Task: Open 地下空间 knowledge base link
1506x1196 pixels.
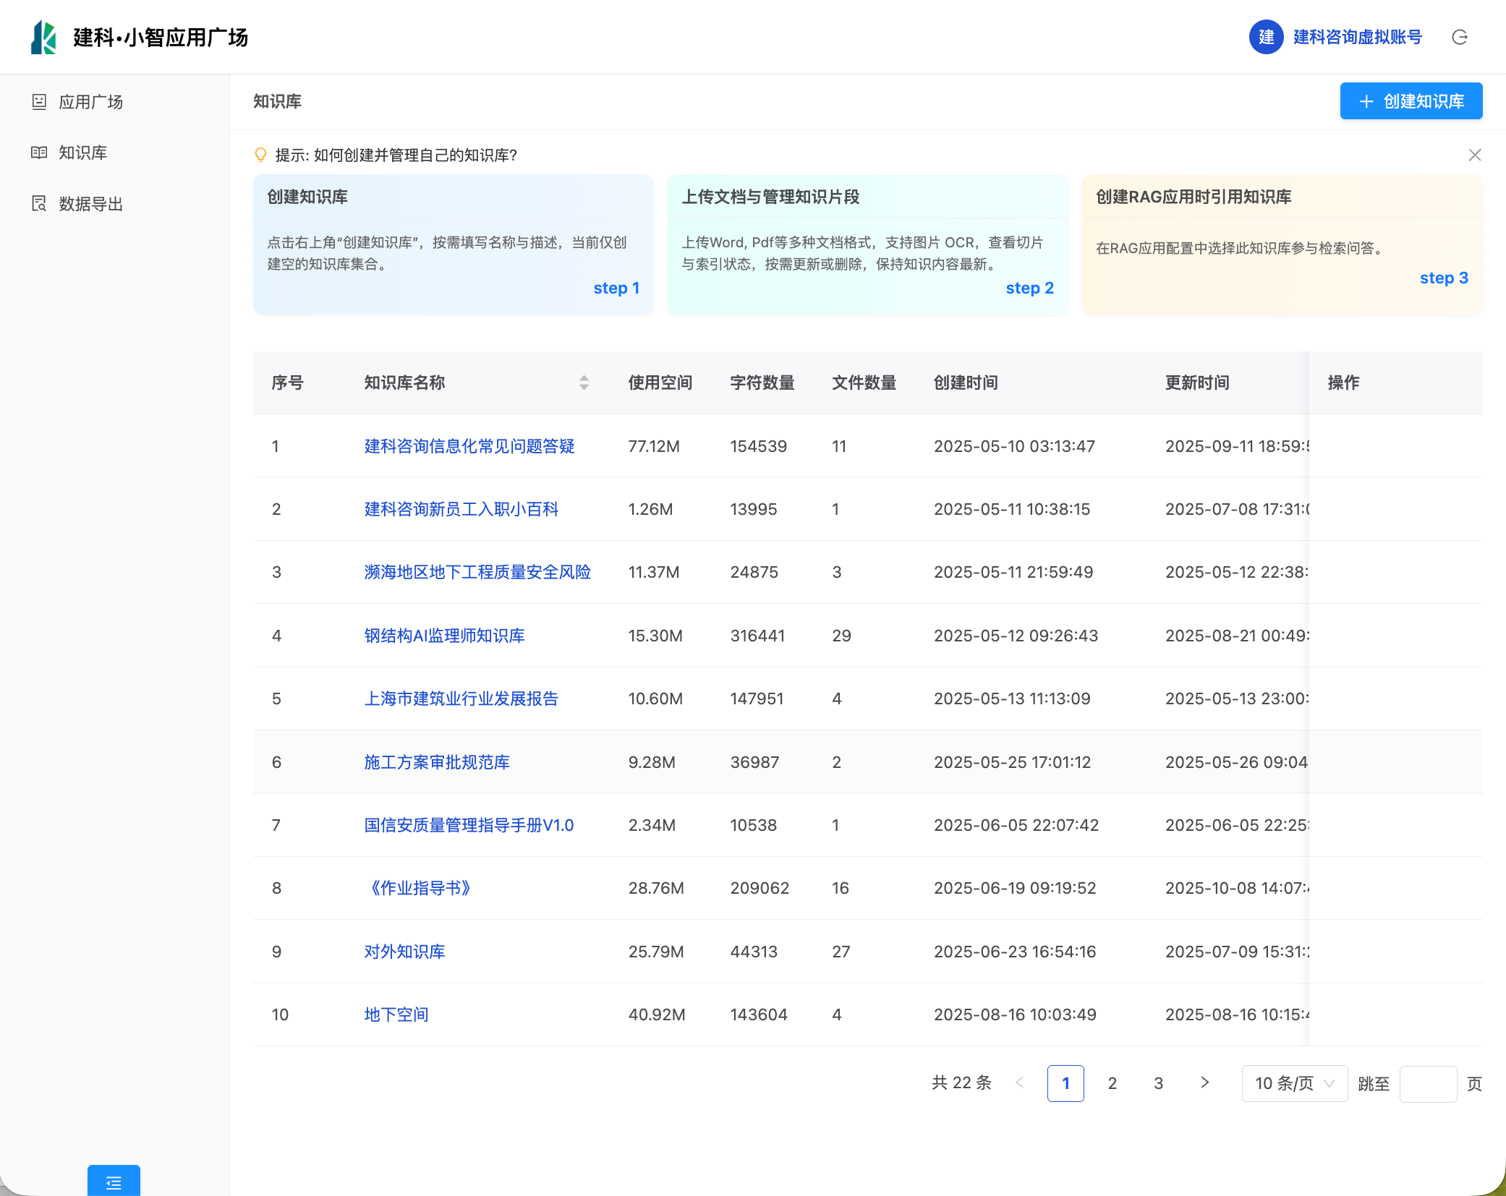Action: pyautogui.click(x=396, y=1015)
